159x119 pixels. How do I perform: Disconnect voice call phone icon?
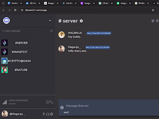coord(52,102)
